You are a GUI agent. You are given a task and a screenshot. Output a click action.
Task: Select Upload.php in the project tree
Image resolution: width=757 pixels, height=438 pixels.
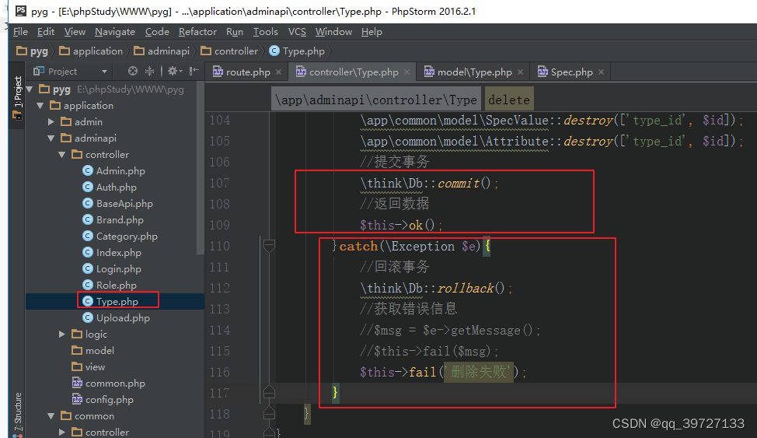pos(116,317)
